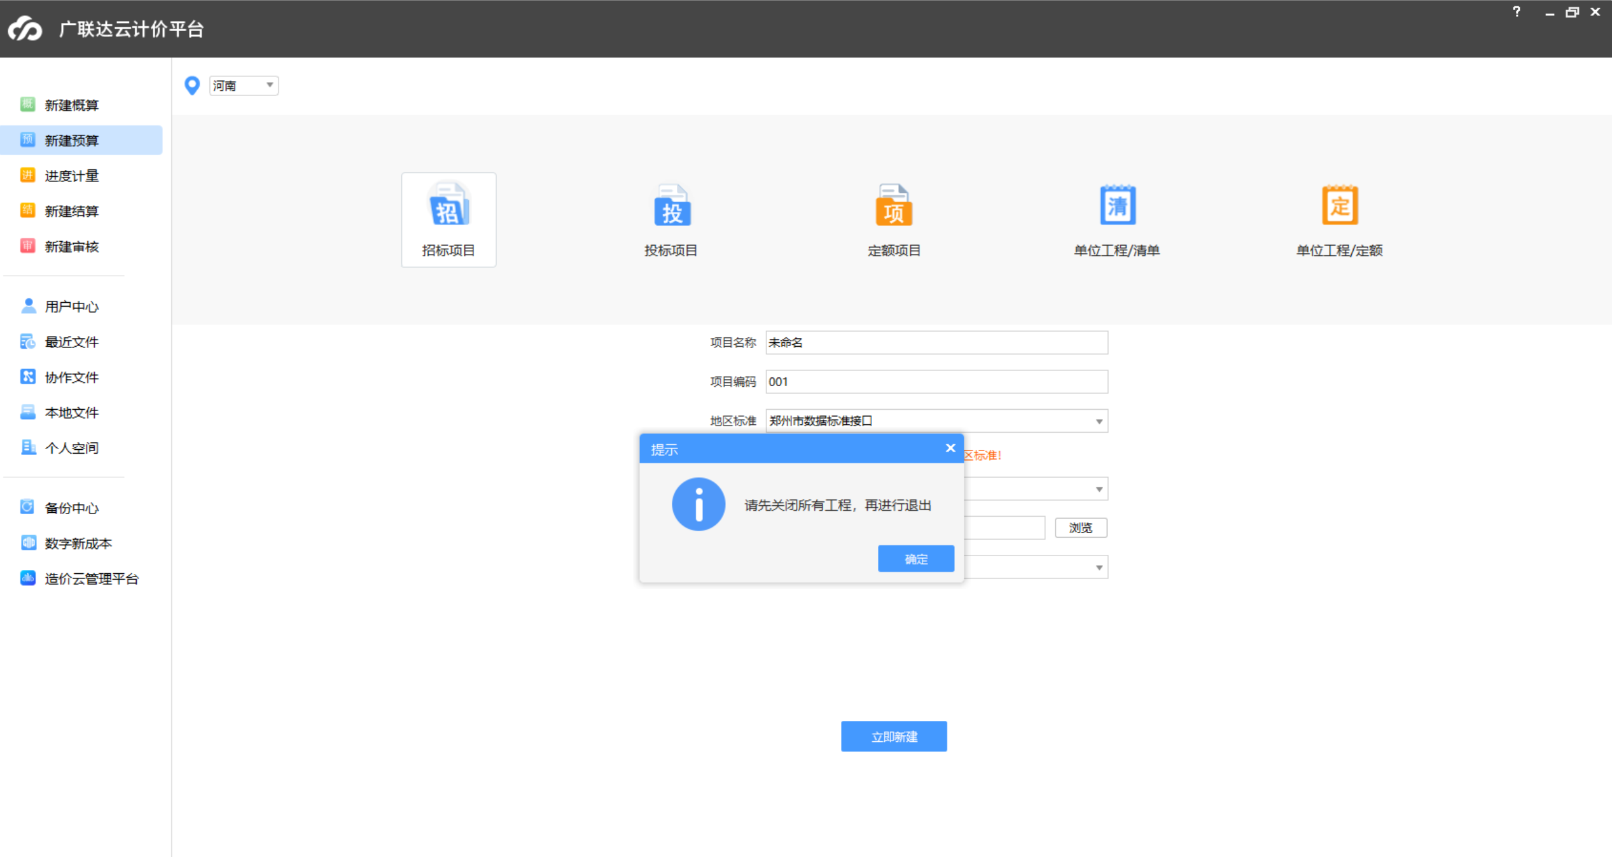The image size is (1612, 857).
Task: Expand the dropdown above the 浏览 row
Action: [x=1099, y=489]
